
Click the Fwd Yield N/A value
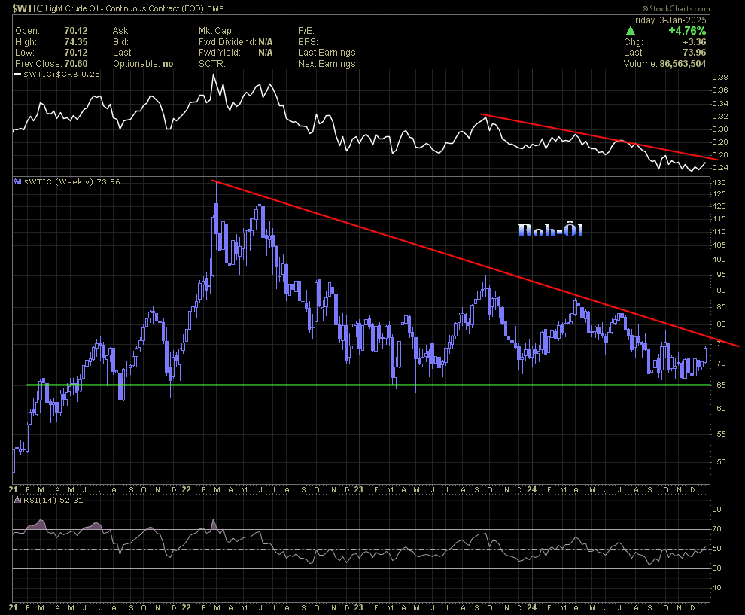[266, 53]
